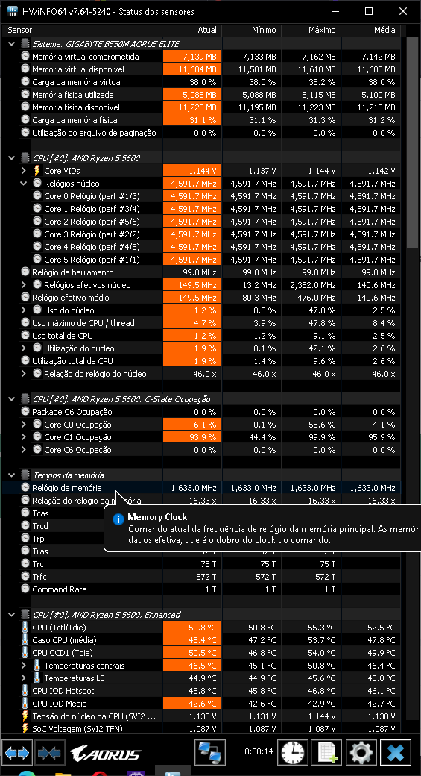
Task: Expand the Core C6 Ocupação node
Action: [x=24, y=450]
